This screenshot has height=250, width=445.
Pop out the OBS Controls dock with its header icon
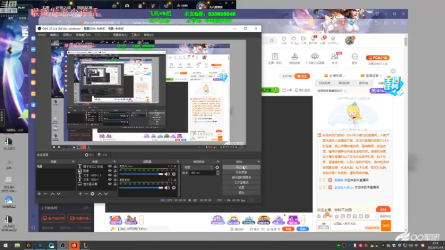click(x=259, y=162)
